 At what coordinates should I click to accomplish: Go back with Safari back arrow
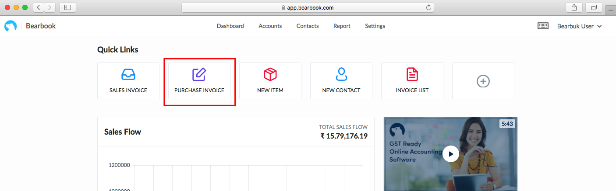(39, 7)
